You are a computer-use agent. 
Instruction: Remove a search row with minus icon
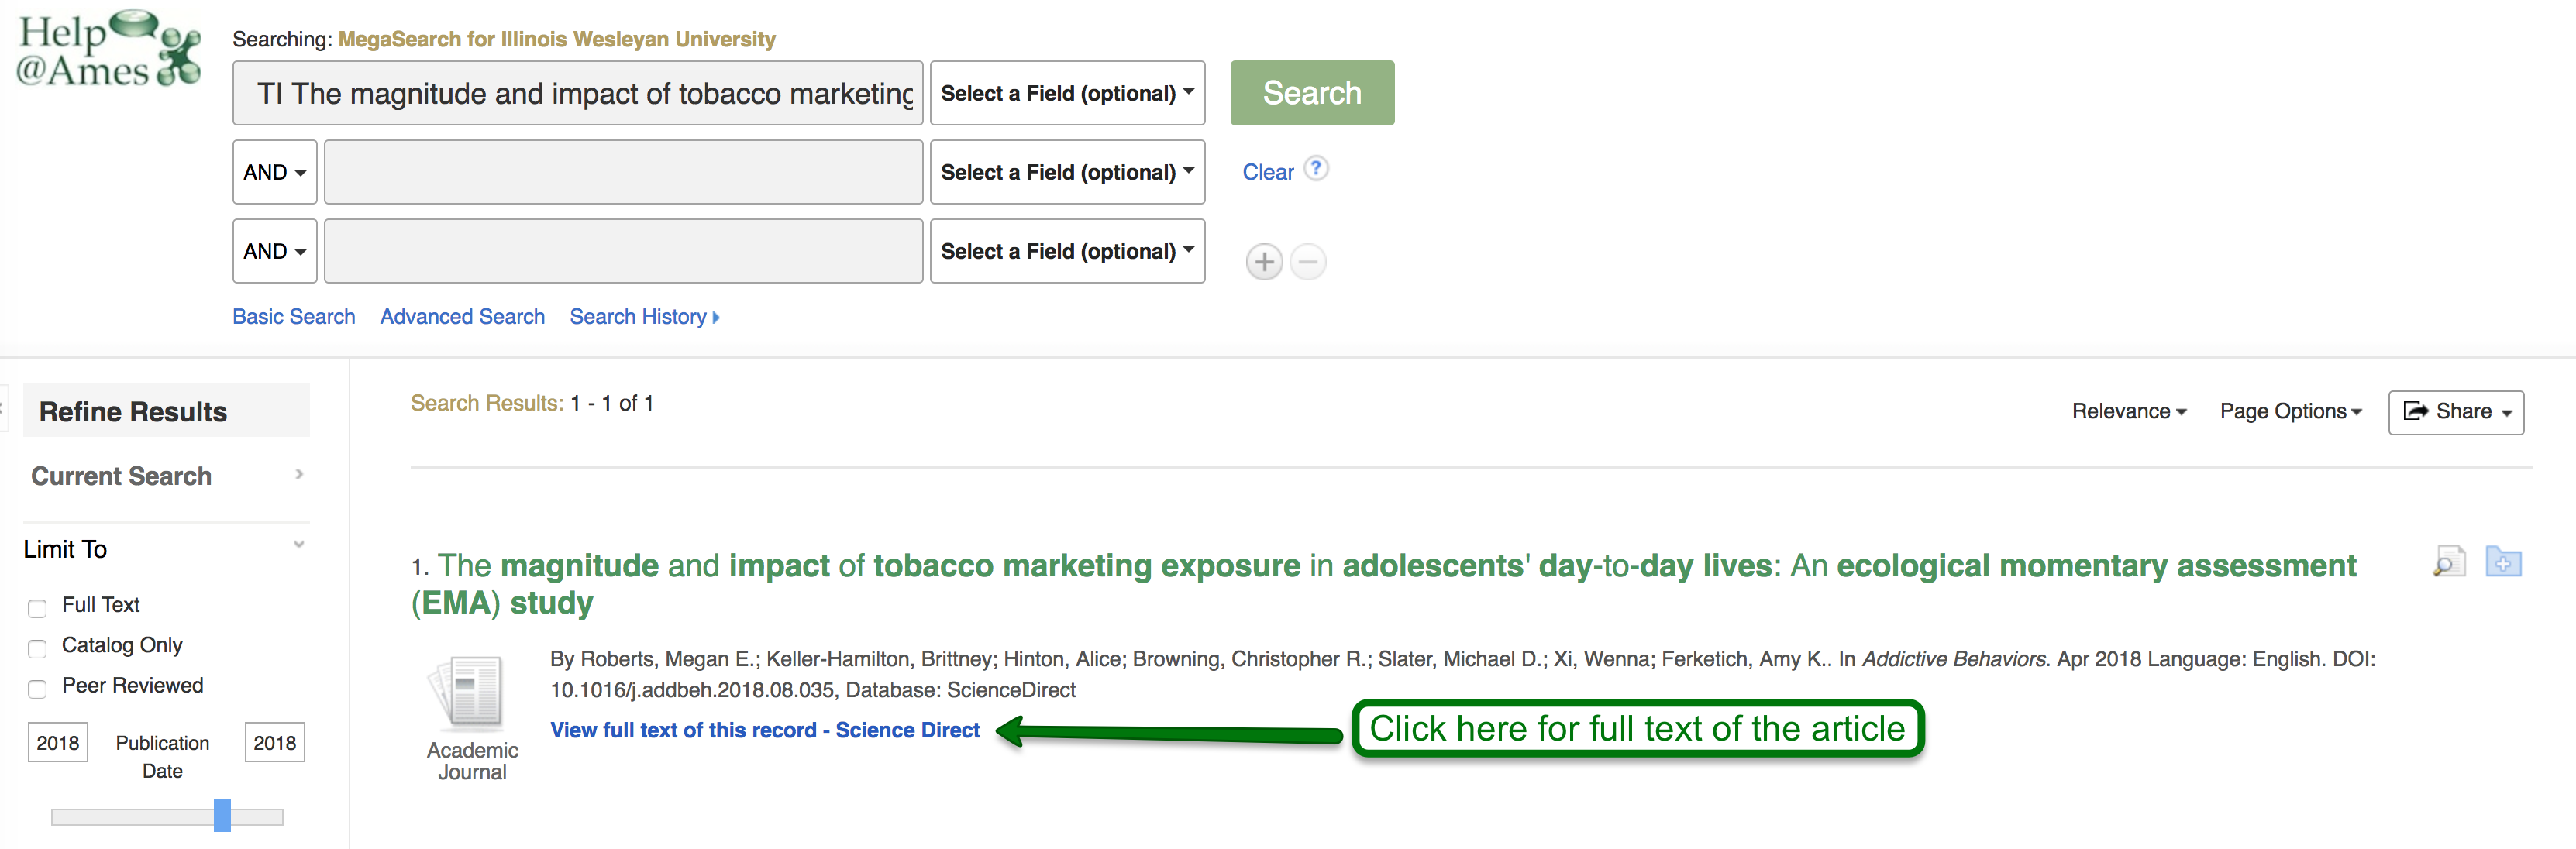point(1307,262)
